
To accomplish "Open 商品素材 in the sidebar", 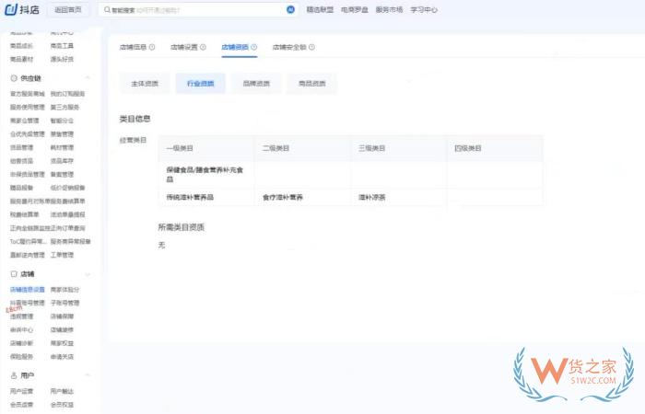I will tap(21, 59).
